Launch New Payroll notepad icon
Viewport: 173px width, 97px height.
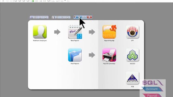75,32
